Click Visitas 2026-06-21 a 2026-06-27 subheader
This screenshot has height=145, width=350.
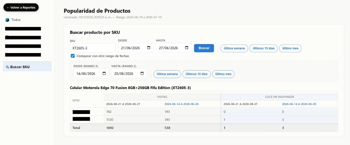tap(123, 104)
